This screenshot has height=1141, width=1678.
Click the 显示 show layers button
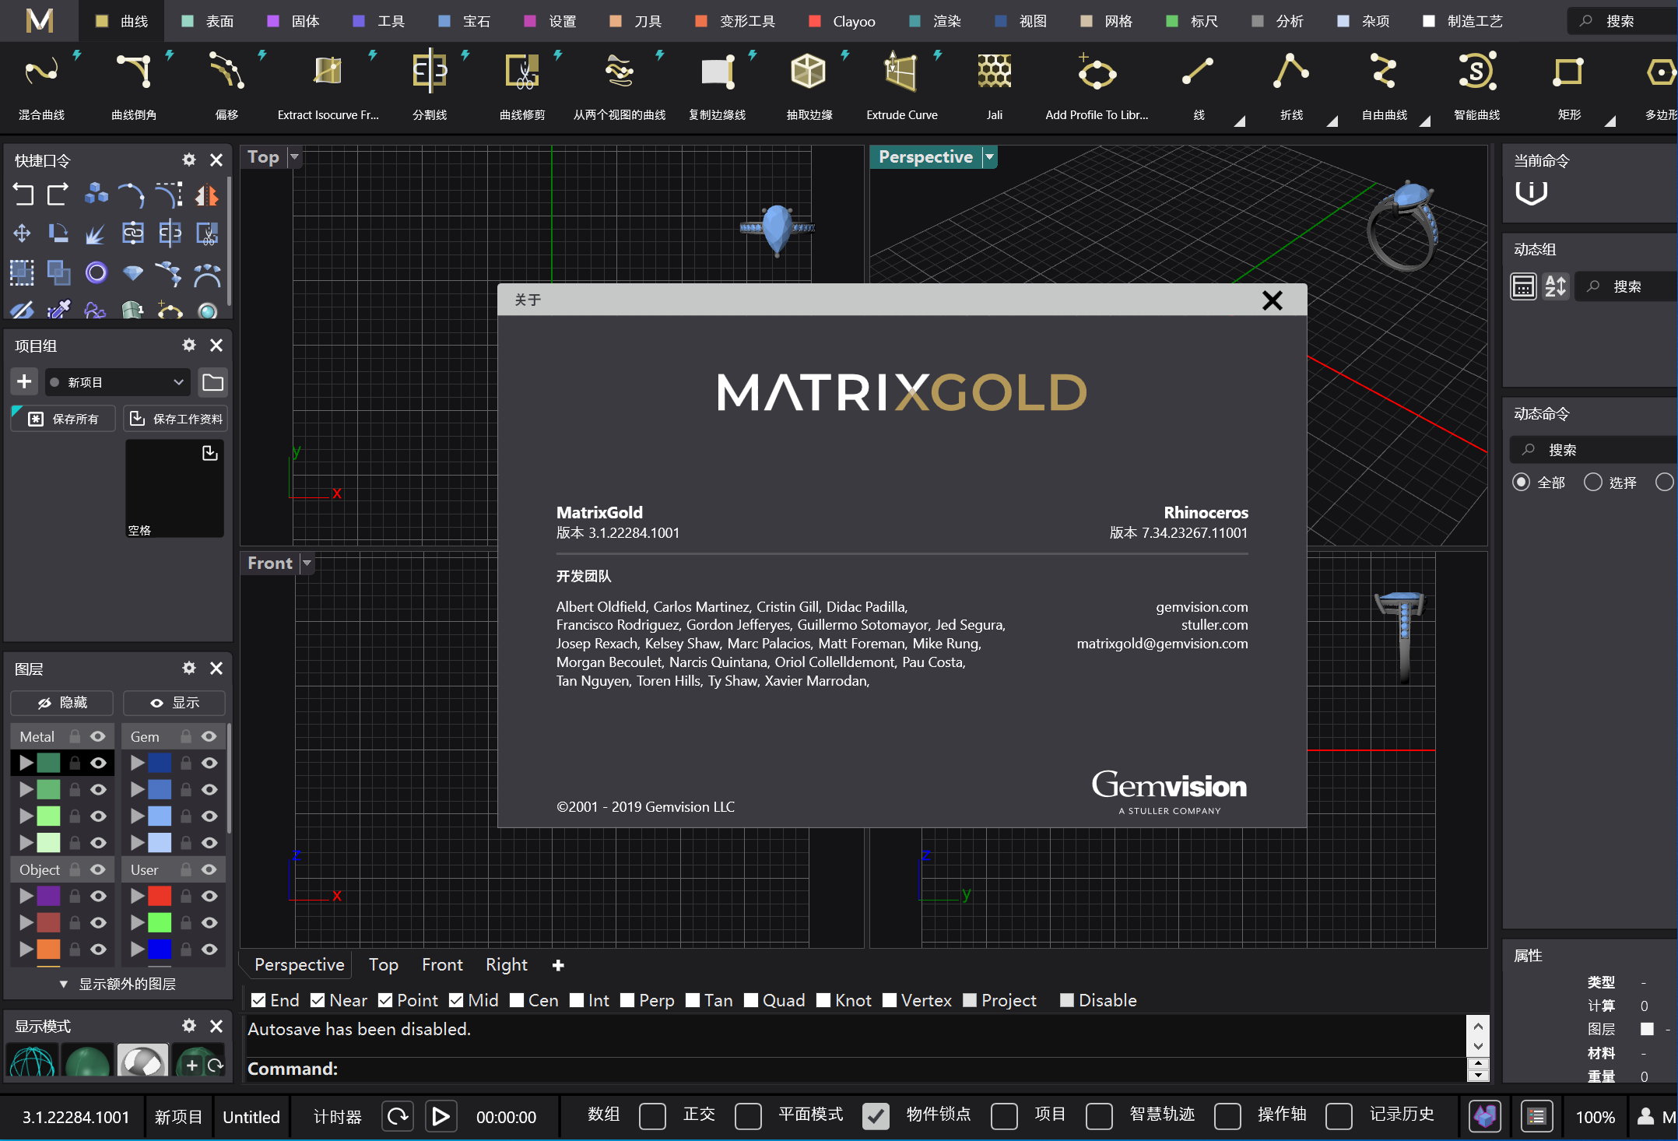174,703
